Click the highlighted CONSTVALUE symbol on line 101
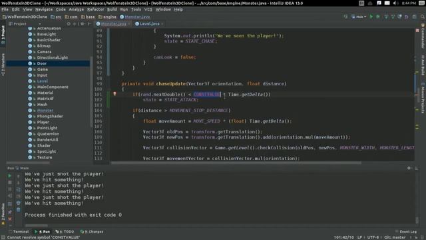Screen dimensions: 426x240 (207, 95)
